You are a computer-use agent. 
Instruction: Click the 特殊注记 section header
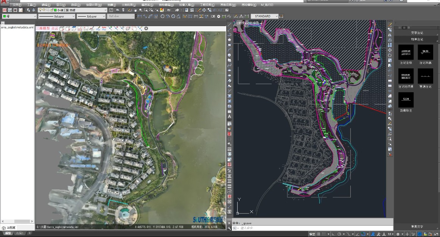417,39
